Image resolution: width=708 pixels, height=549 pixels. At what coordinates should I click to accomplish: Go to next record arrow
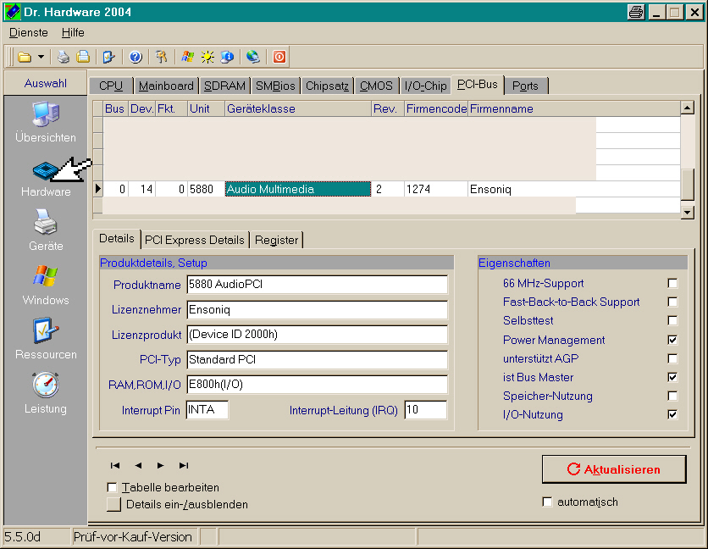tap(160, 465)
